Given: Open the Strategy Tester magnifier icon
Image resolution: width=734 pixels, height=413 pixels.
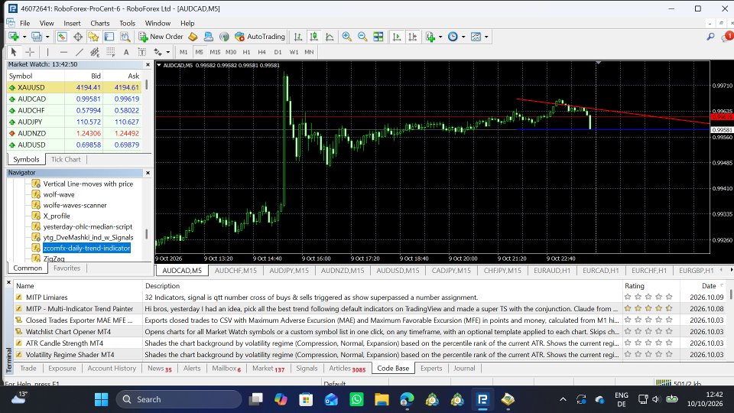Looking at the screenshot, I should click(125, 37).
